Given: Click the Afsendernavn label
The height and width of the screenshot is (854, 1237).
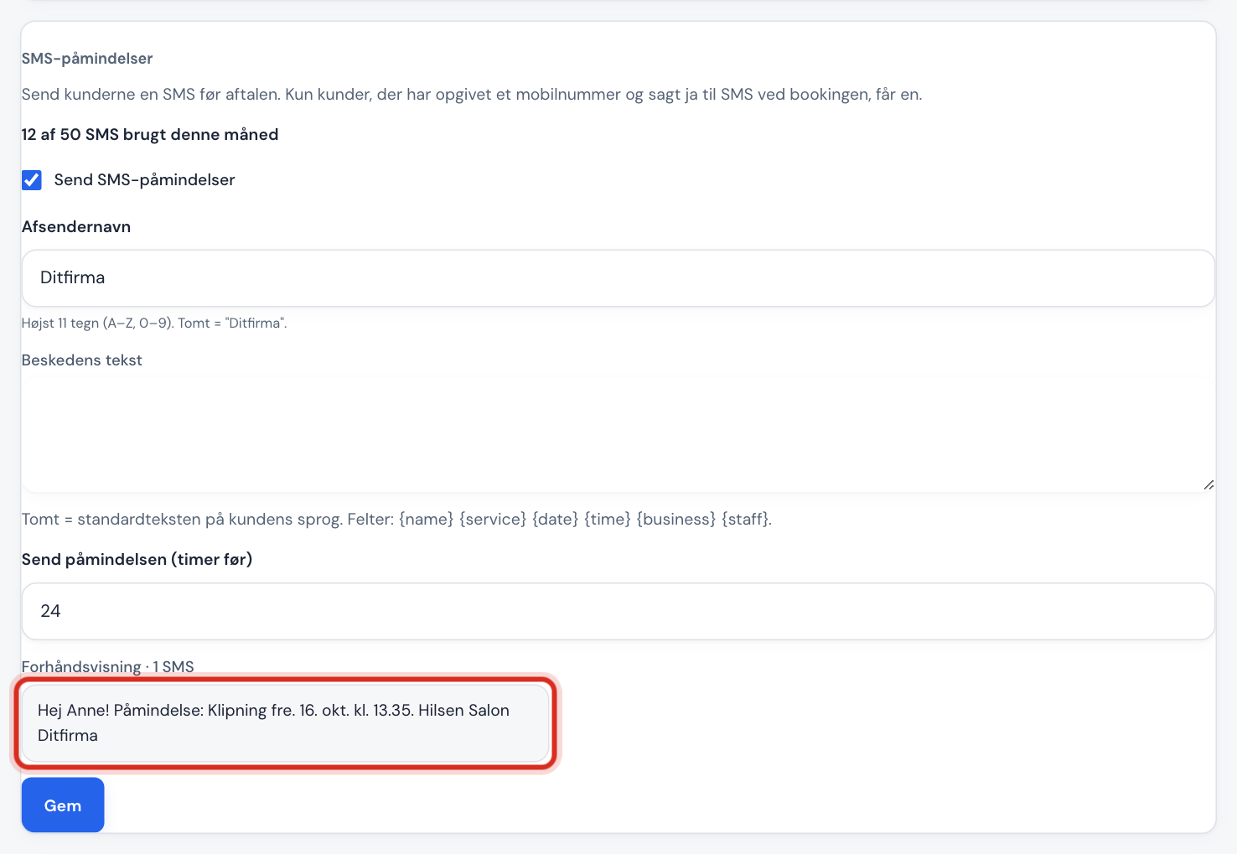Looking at the screenshot, I should coord(76,227).
